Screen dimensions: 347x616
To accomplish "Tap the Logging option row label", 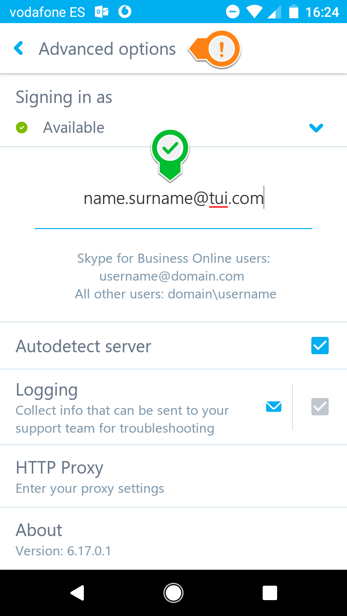I will 47,389.
